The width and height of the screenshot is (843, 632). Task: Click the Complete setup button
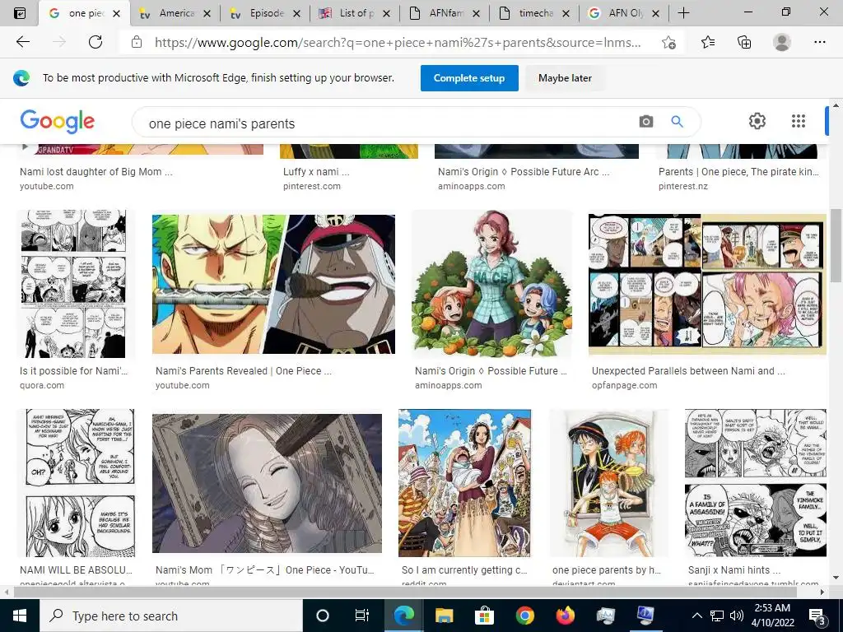[469, 78]
